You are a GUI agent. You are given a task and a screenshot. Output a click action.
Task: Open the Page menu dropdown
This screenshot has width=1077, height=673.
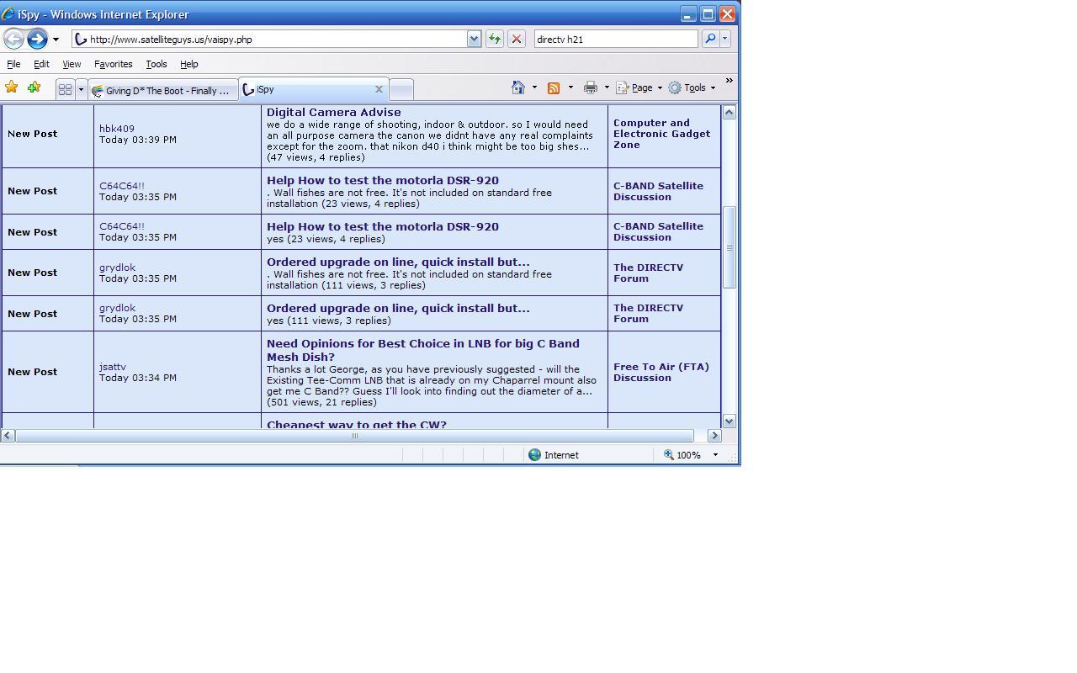coord(639,87)
